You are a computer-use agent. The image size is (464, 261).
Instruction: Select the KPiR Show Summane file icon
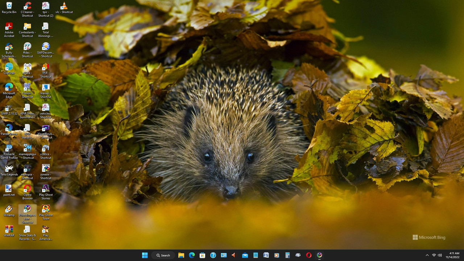[27, 111]
